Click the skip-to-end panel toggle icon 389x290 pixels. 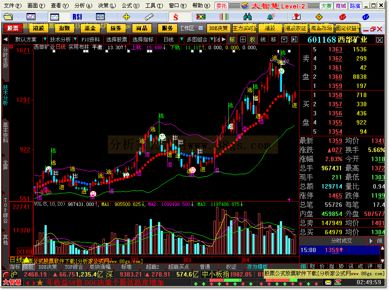[294, 40]
